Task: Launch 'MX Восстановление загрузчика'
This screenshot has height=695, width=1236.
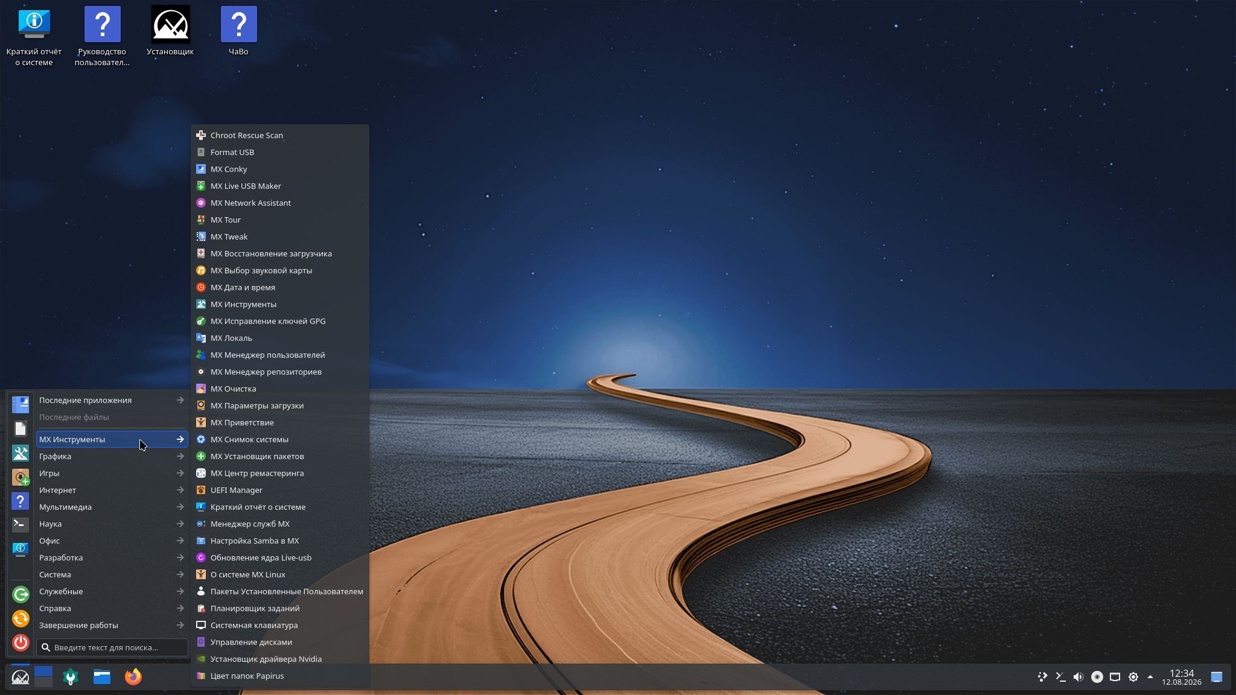Action: click(x=280, y=253)
